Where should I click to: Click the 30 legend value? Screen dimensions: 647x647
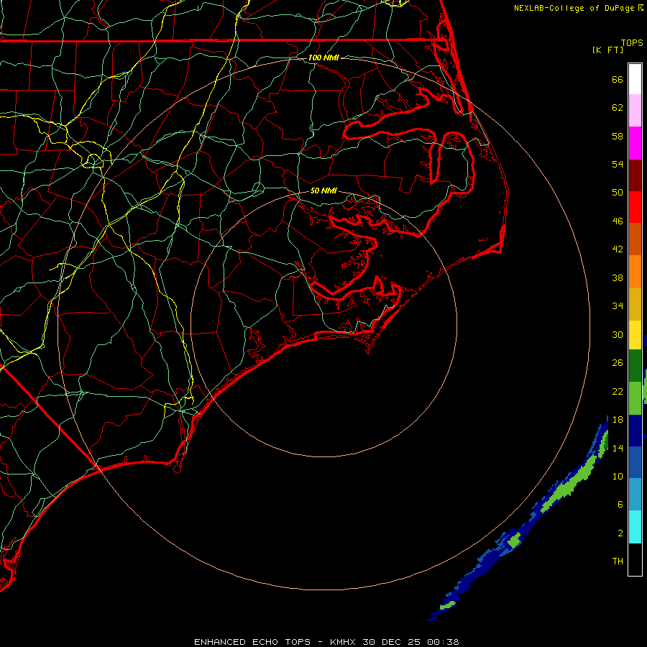coord(618,334)
